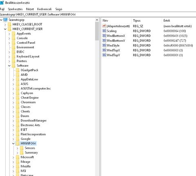196x176 pixels.
Task: Click the Printers folder icon
Action: (13, 61)
